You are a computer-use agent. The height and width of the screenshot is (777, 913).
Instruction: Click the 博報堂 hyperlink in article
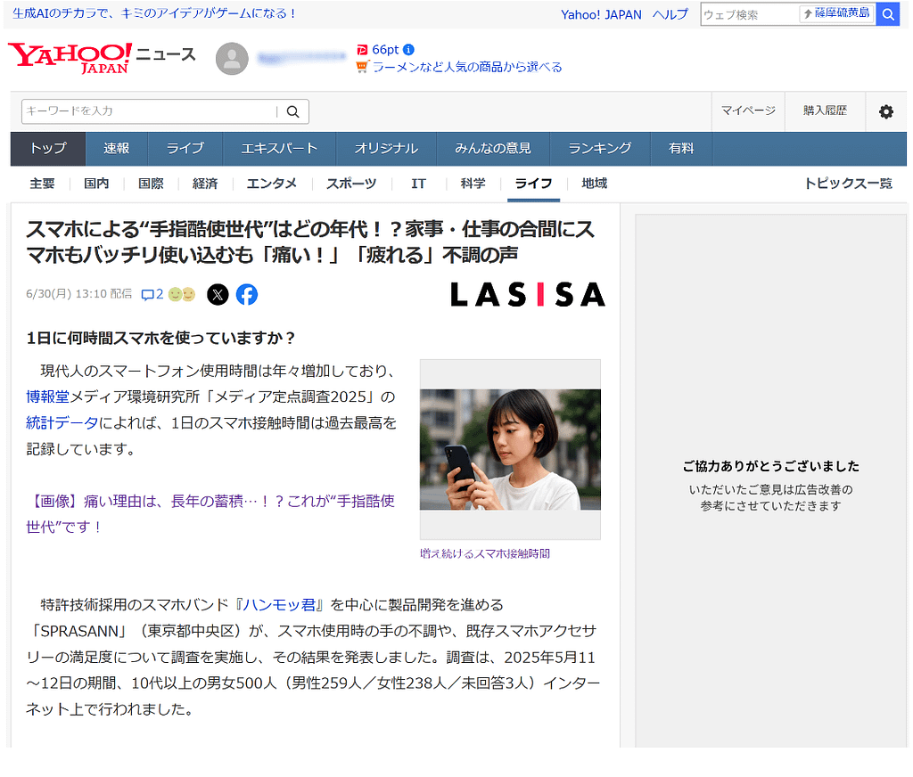coord(47,397)
